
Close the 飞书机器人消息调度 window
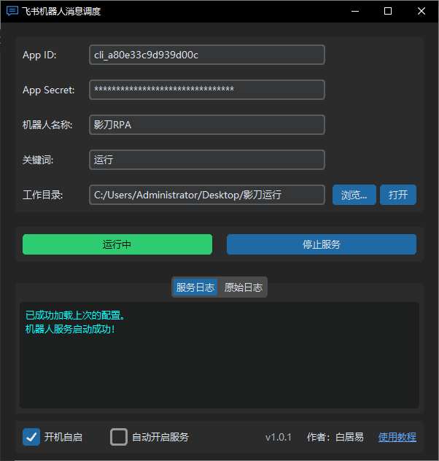click(421, 12)
